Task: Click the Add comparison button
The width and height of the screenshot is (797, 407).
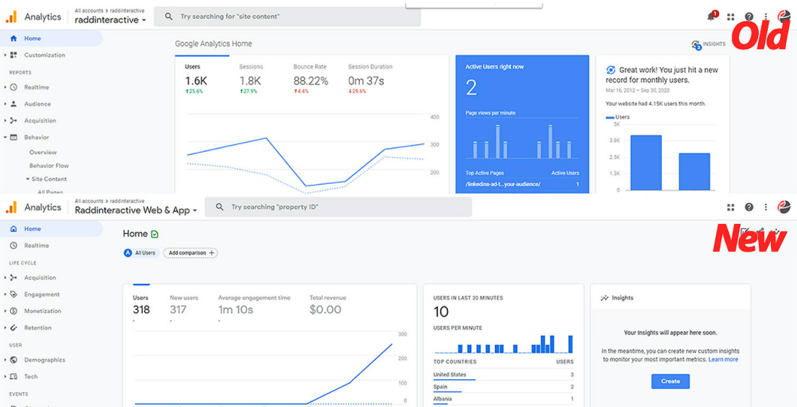Action: 190,253
